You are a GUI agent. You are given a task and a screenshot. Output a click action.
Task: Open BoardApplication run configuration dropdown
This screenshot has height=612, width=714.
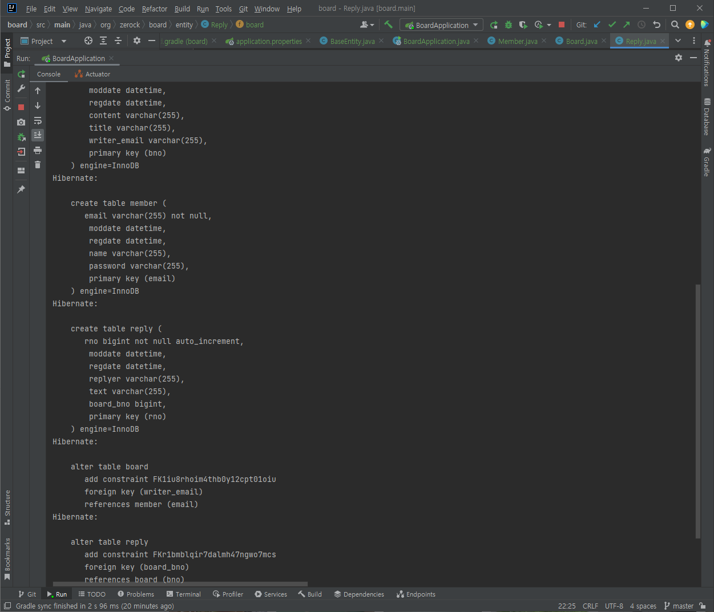coord(441,25)
